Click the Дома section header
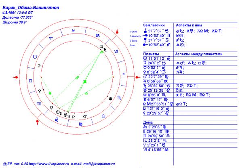 tap(148, 122)
